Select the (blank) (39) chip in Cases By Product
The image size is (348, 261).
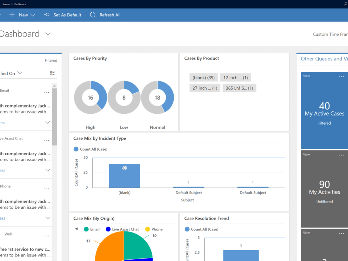[x=203, y=77]
